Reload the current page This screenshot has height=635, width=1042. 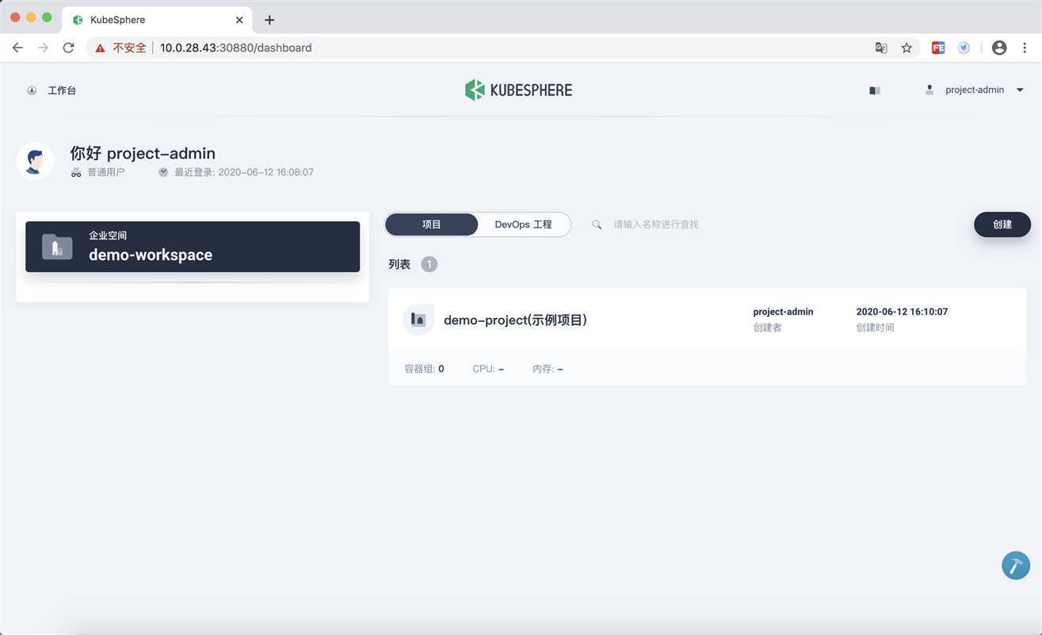click(x=68, y=48)
